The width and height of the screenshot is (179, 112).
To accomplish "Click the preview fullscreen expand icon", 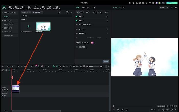I will 176,110.
